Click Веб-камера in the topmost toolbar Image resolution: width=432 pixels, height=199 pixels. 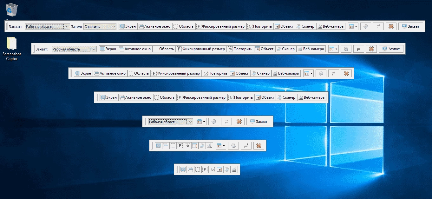click(x=331, y=26)
